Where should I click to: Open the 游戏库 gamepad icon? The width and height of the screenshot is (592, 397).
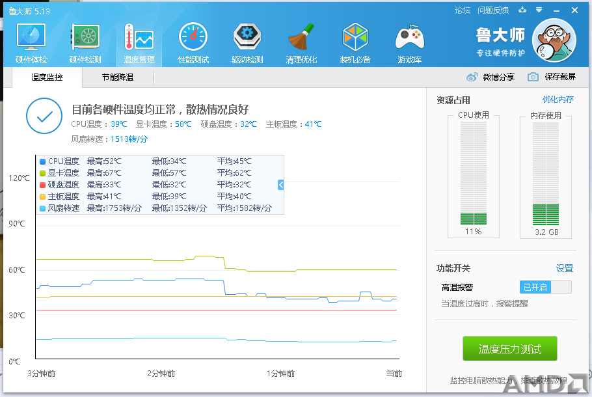[409, 37]
